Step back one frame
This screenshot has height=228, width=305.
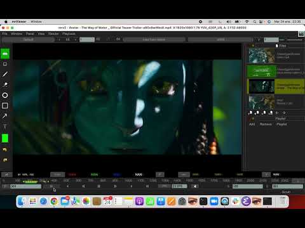pyautogui.click(x=83, y=186)
